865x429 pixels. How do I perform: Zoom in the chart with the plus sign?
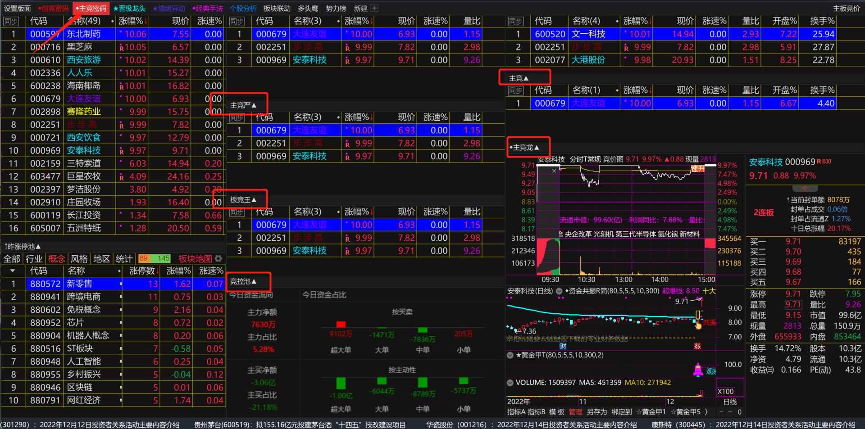721,411
